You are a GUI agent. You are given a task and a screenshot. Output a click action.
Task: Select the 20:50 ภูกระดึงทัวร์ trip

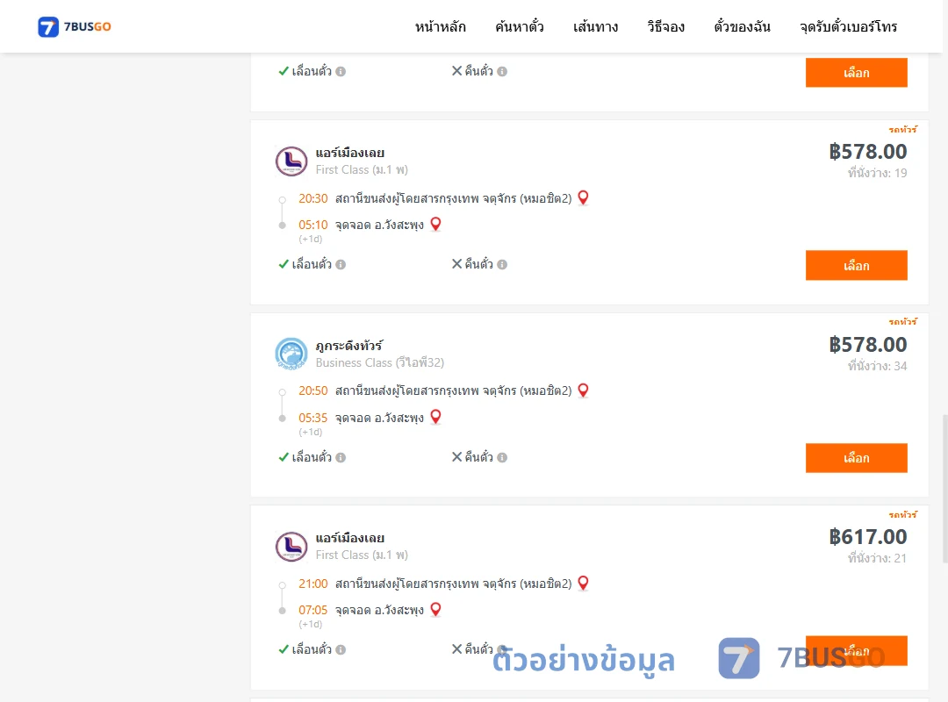click(x=856, y=458)
